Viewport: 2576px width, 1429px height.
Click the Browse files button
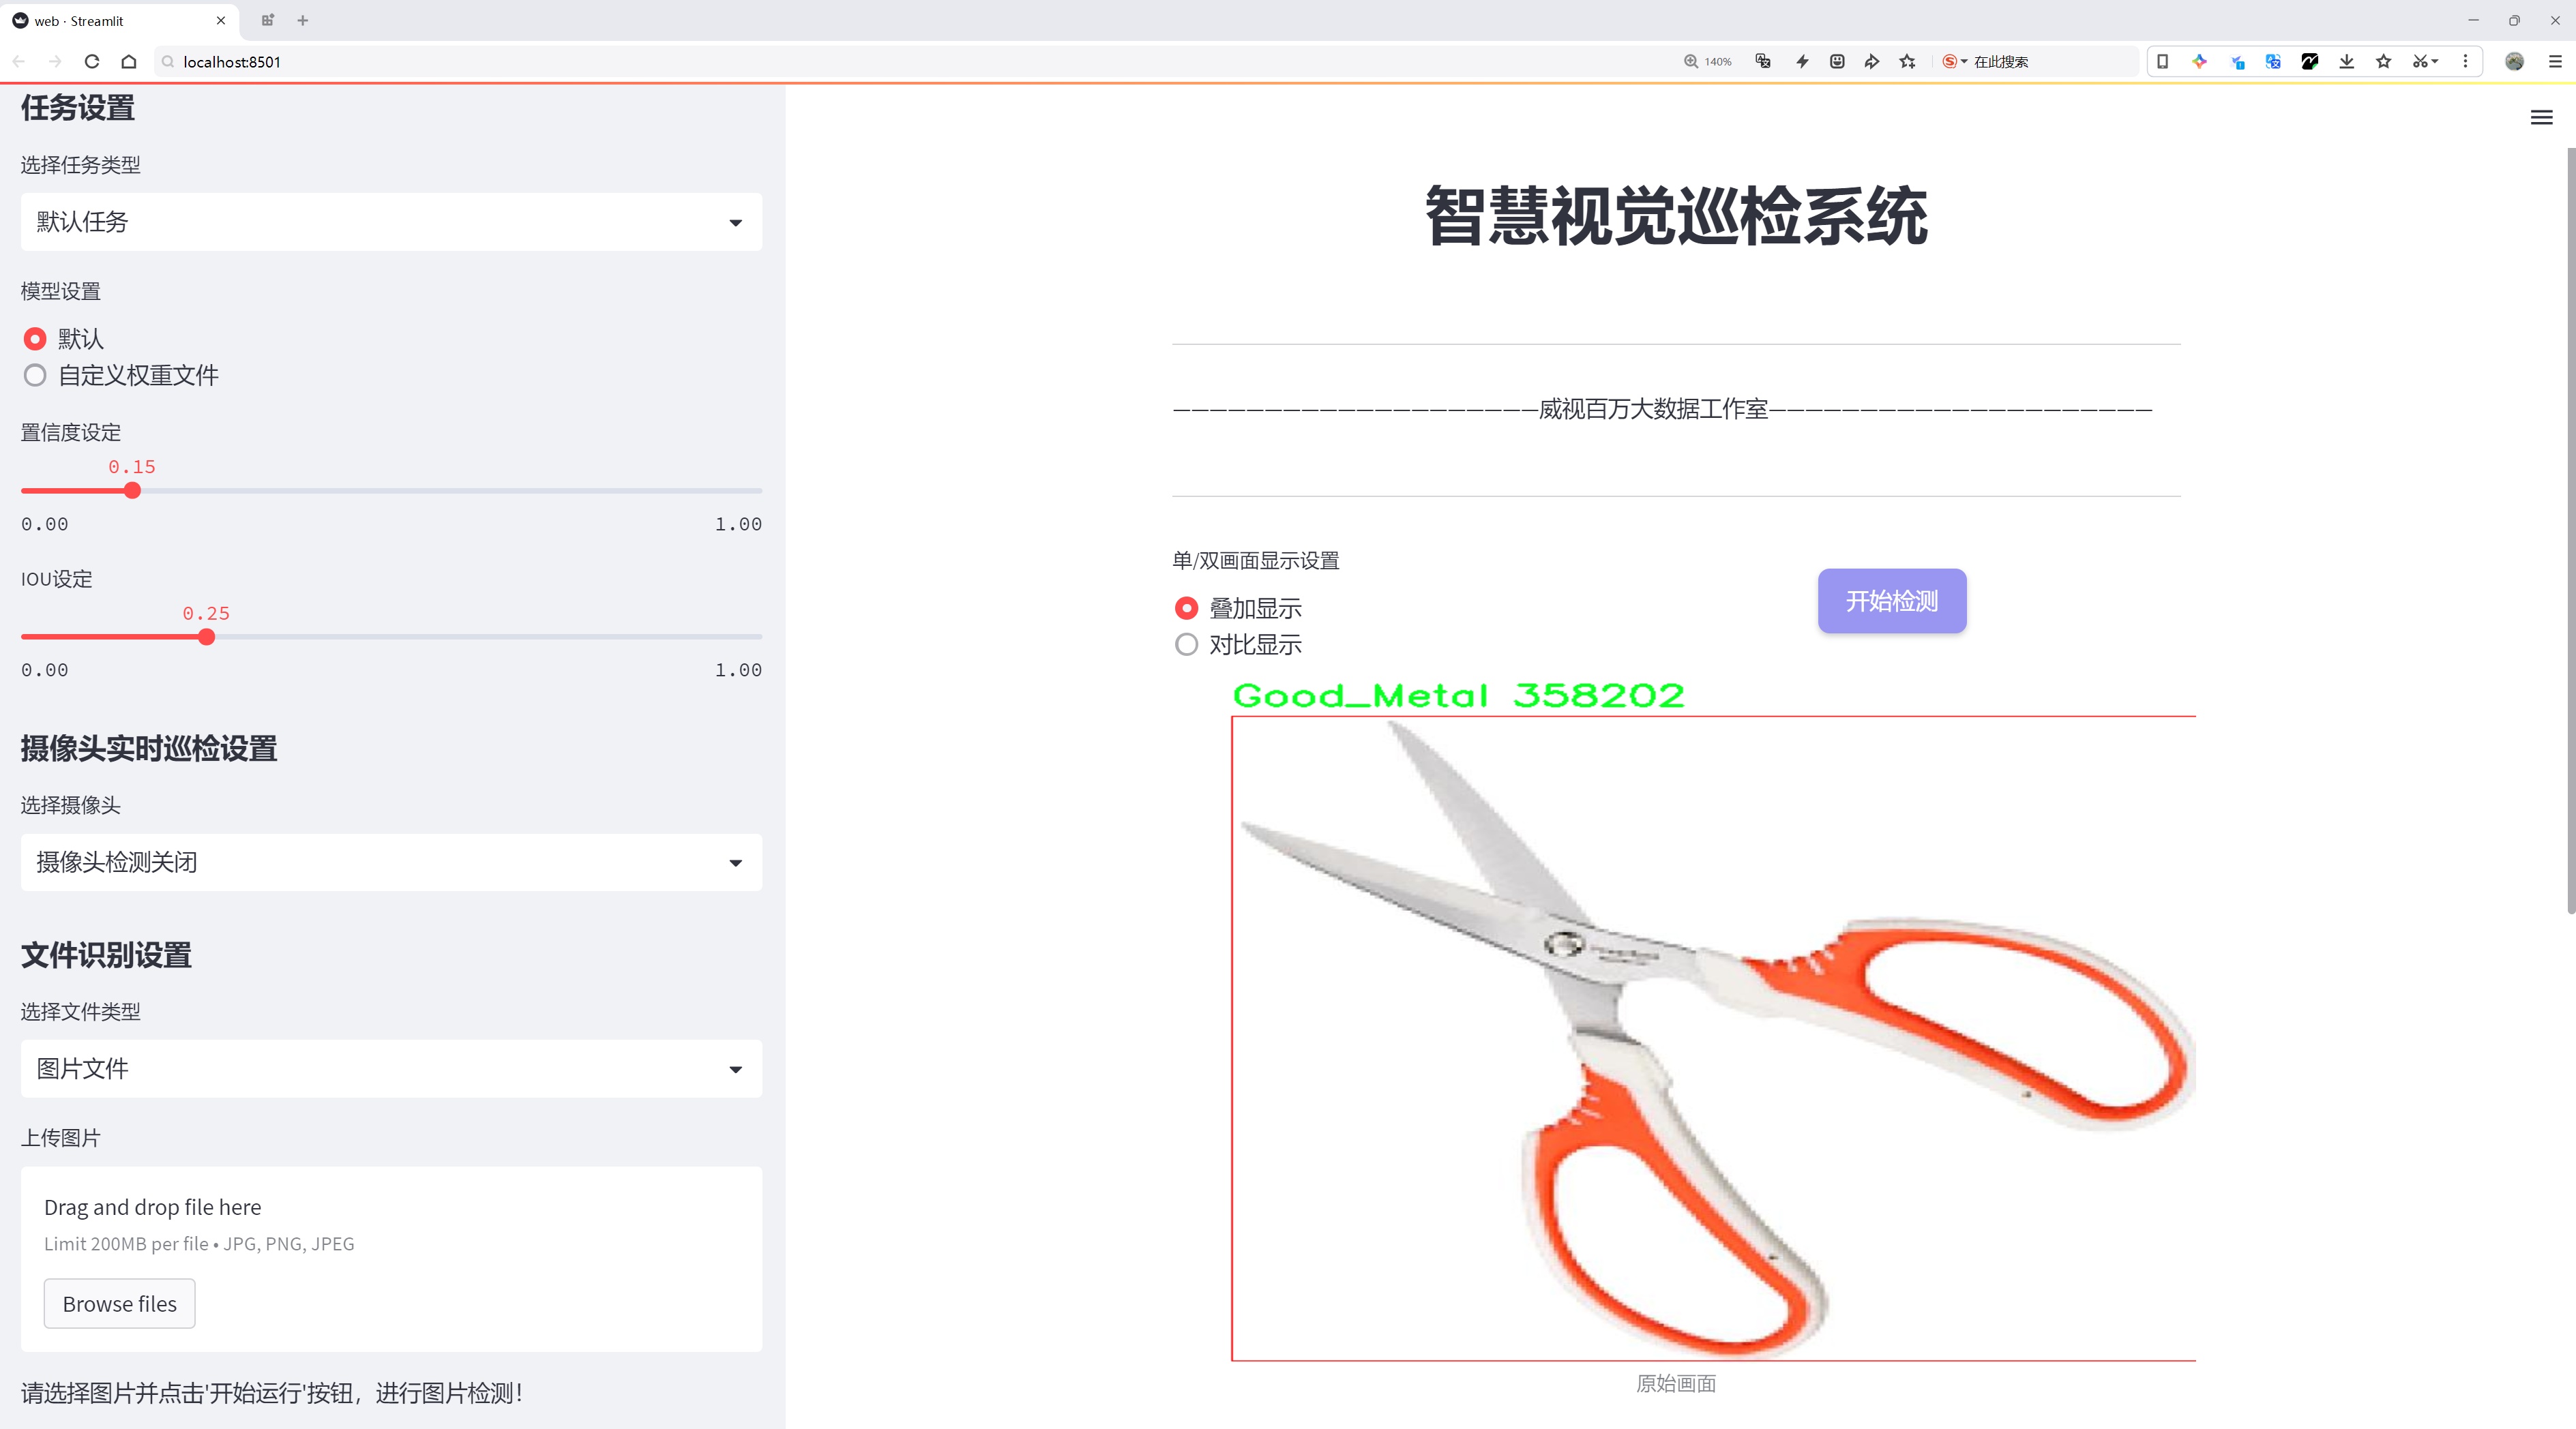pyautogui.click(x=119, y=1304)
